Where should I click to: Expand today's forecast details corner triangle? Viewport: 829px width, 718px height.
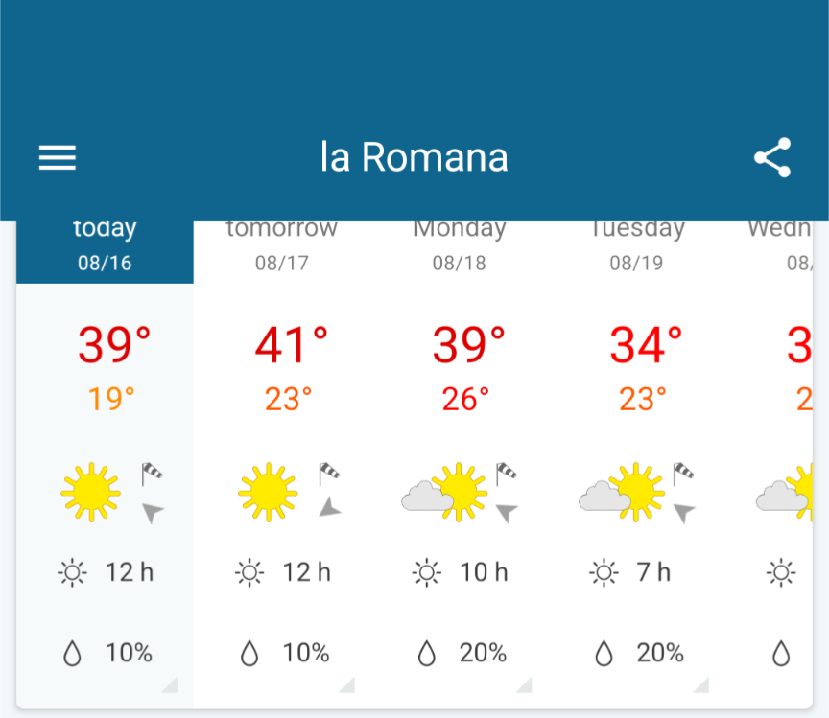(170, 684)
